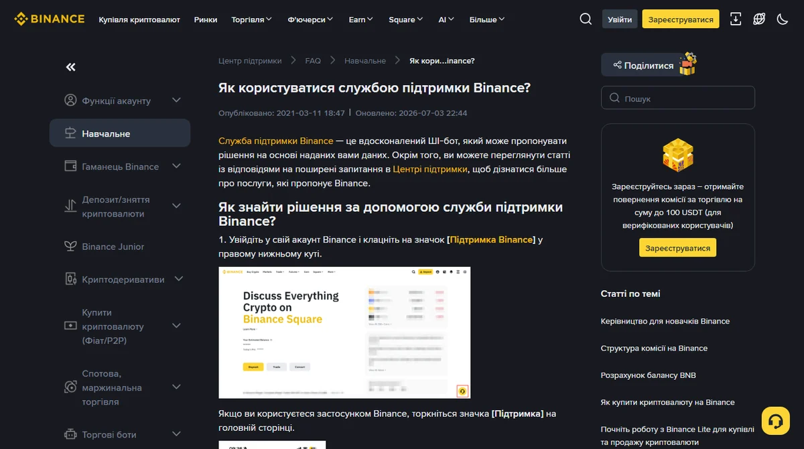804x449 pixels.
Task: Open the Ф'ючерси dropdown menu
Action: click(310, 19)
